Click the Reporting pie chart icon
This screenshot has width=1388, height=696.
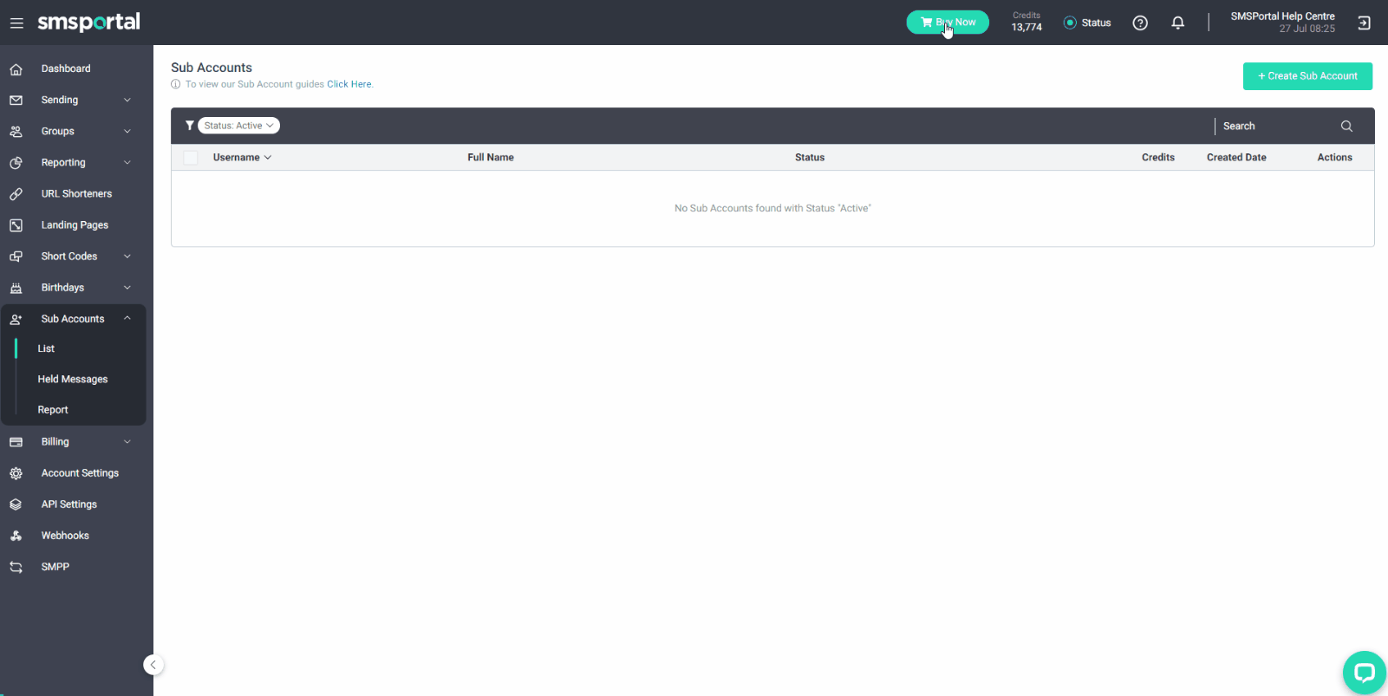point(16,163)
